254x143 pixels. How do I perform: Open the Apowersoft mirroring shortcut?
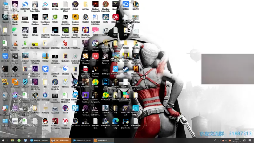136,108
